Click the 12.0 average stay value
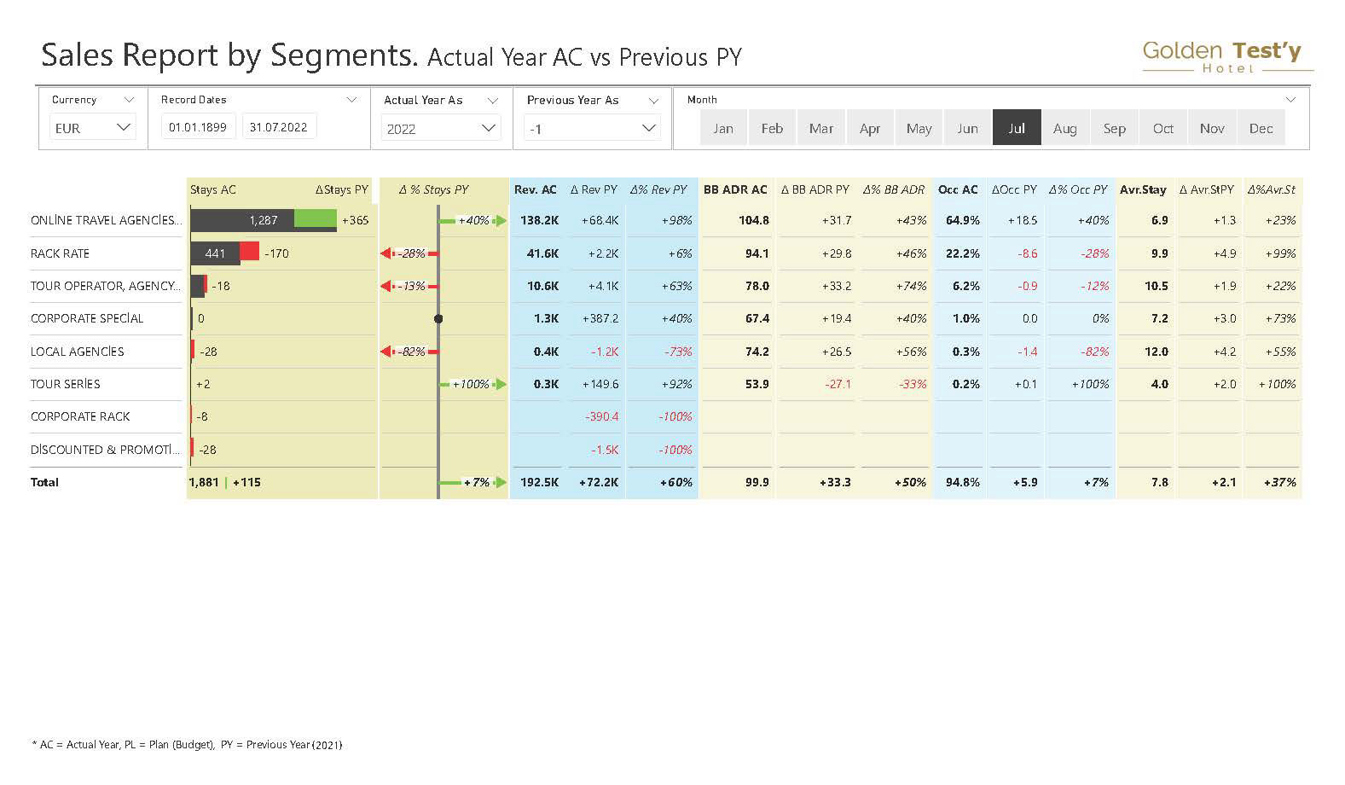The height and width of the screenshot is (785, 1345). (1157, 352)
